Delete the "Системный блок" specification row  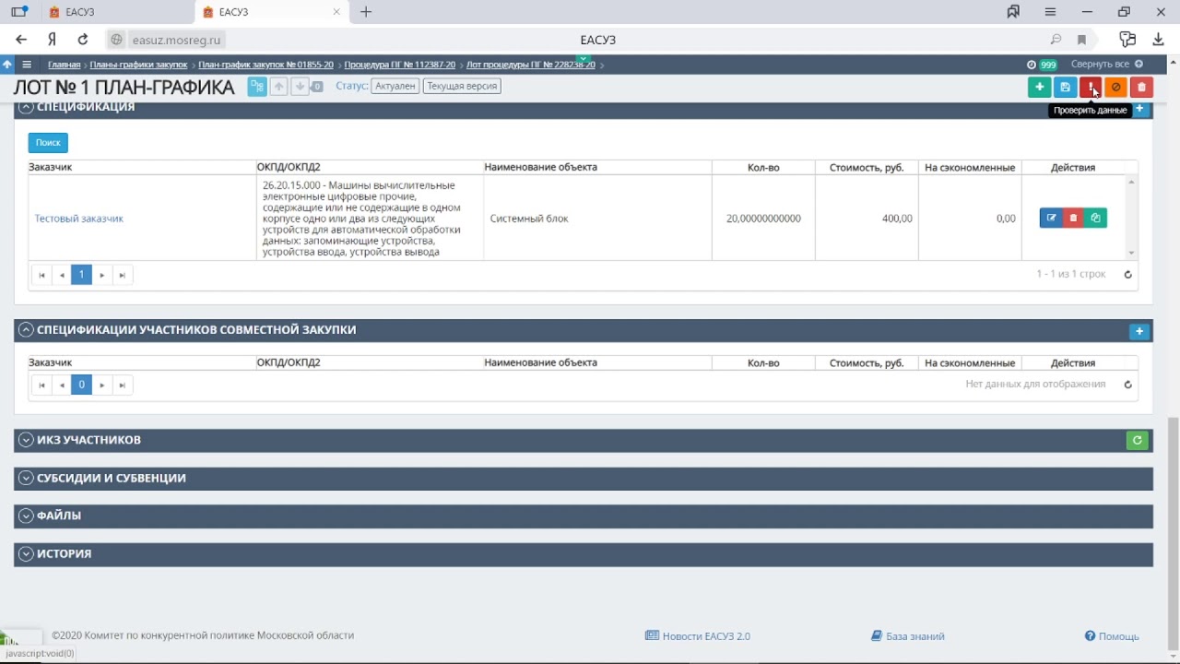(1073, 219)
